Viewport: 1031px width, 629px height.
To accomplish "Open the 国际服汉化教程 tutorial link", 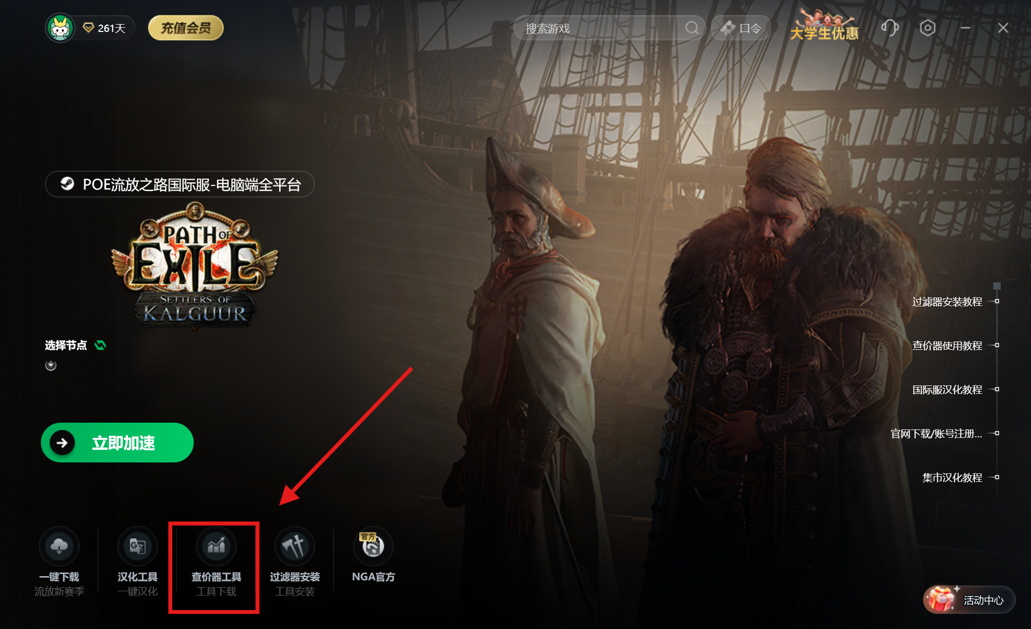I will coord(947,390).
